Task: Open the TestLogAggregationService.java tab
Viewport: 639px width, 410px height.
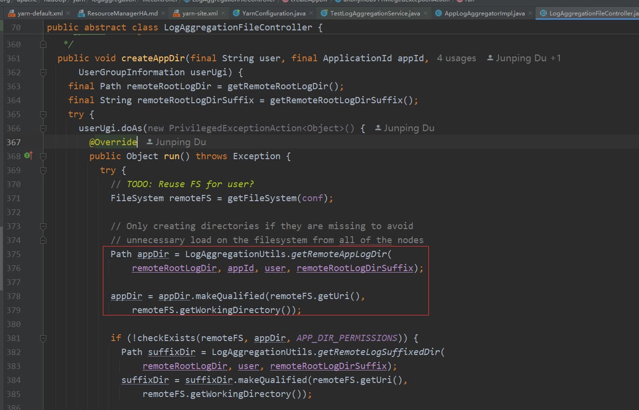Action: tap(374, 13)
